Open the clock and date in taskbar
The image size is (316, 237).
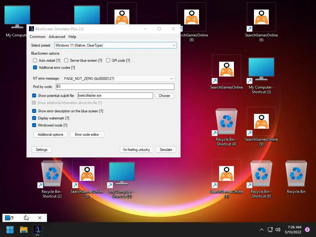tap(293, 230)
